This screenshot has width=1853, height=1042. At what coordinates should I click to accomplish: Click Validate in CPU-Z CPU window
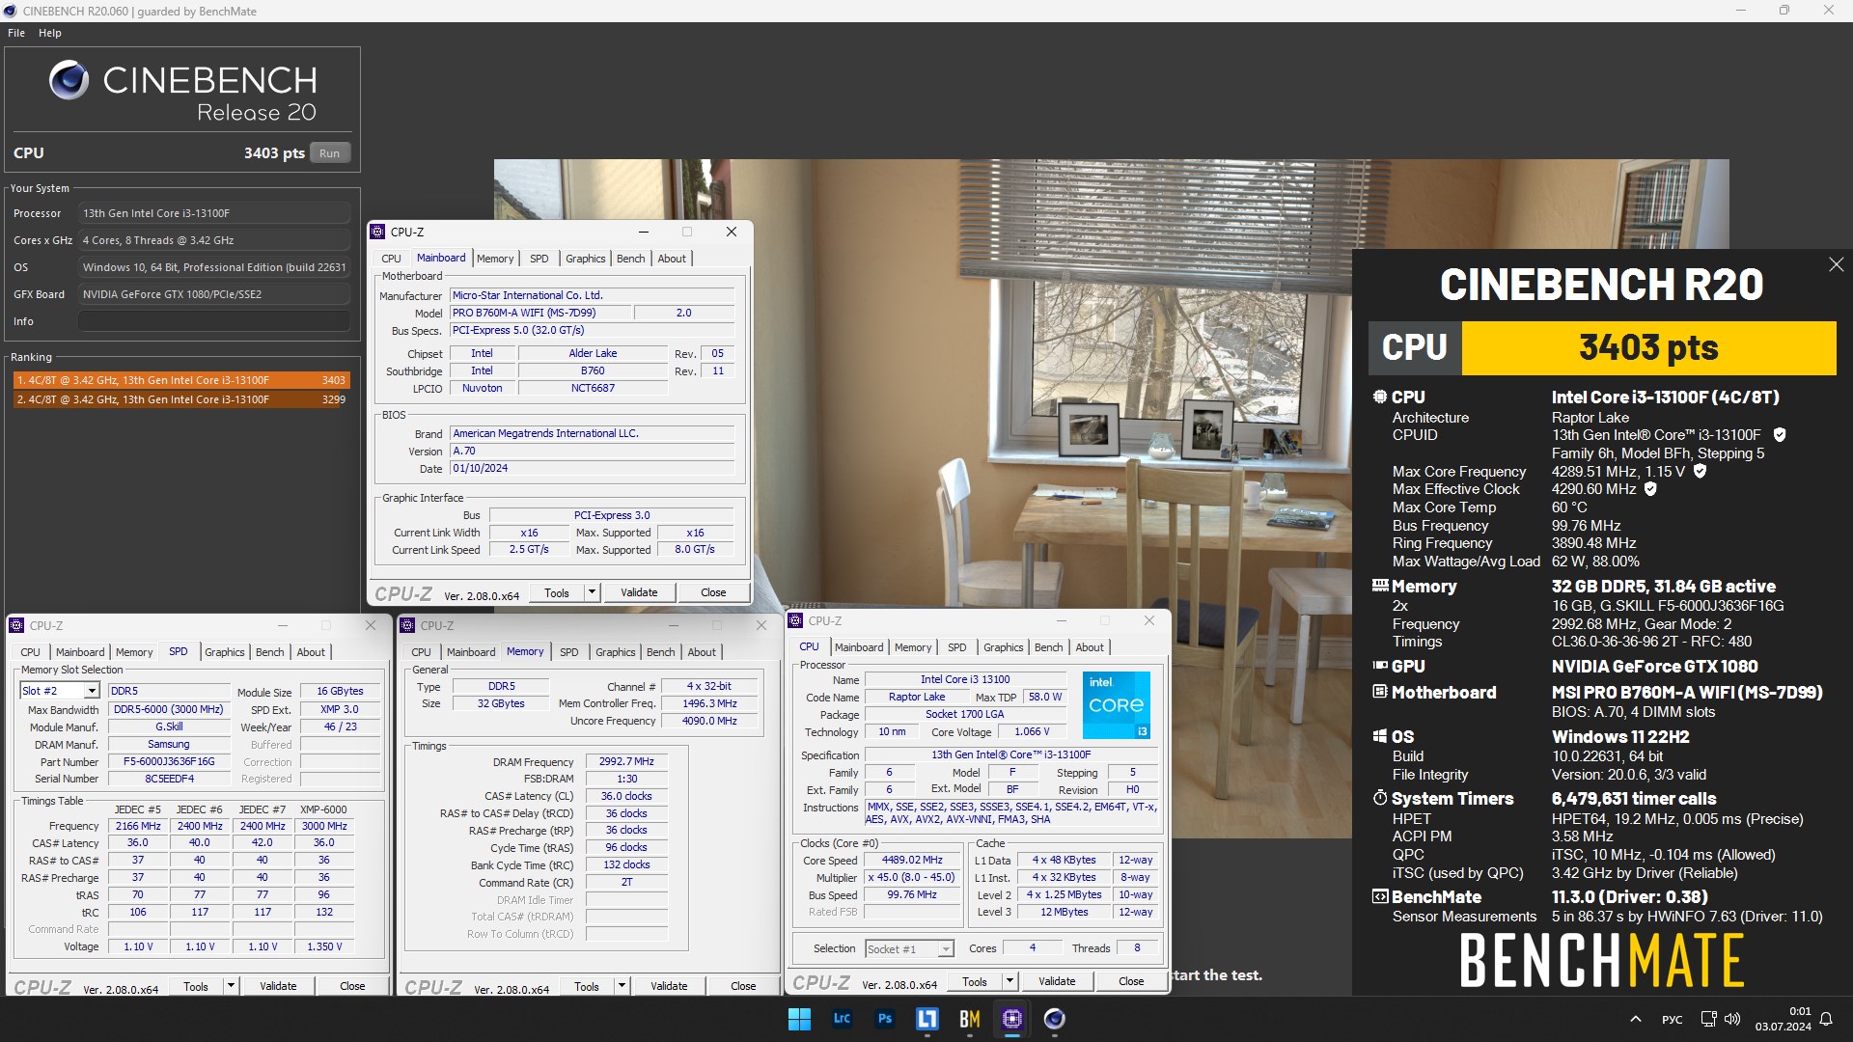[x=1057, y=981]
